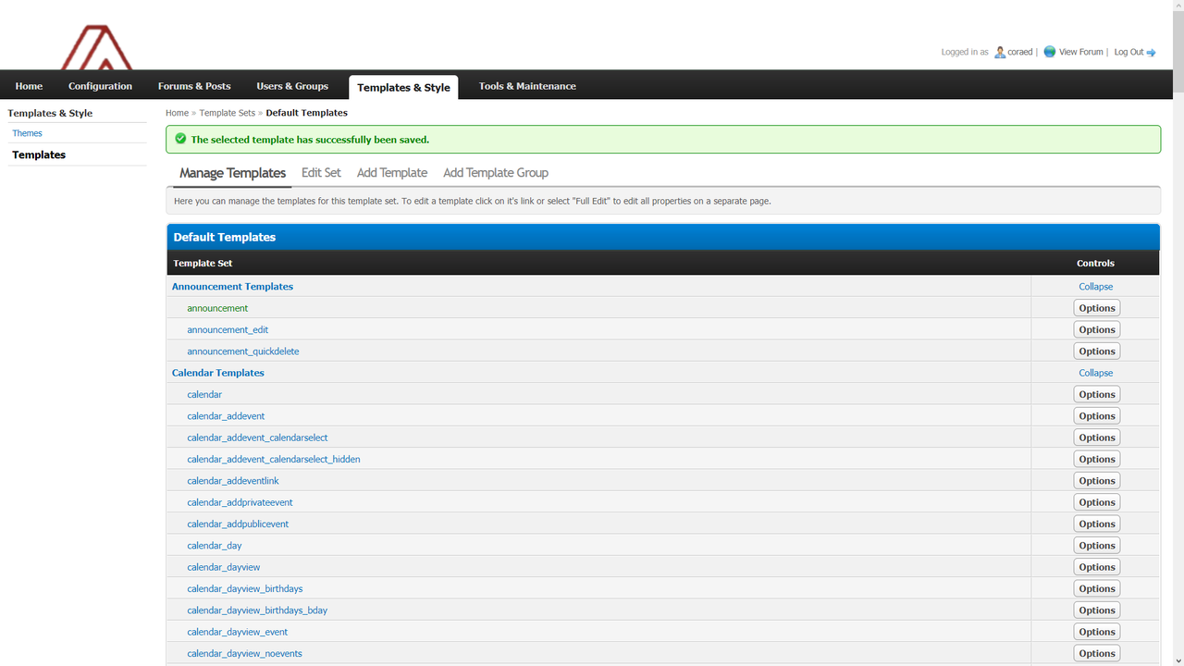Image resolution: width=1184 pixels, height=666 pixels.
Task: Edit the calendar_dayview_event template
Action: click(x=238, y=632)
